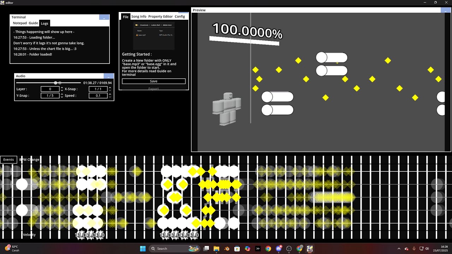Screen dimensions: 452x254
Task: Switch to the Song Info tab
Action: 139,17
